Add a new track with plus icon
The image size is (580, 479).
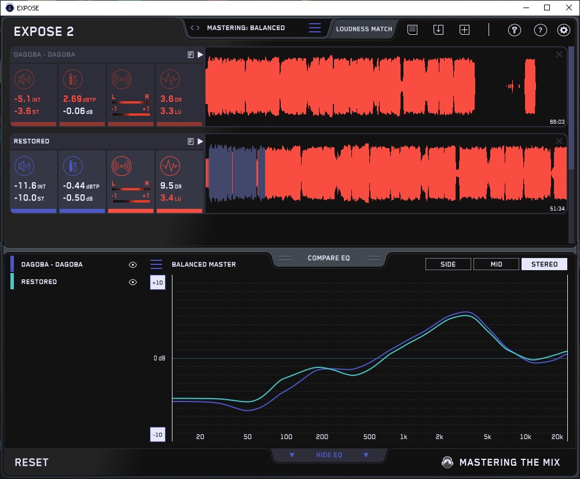click(x=465, y=30)
